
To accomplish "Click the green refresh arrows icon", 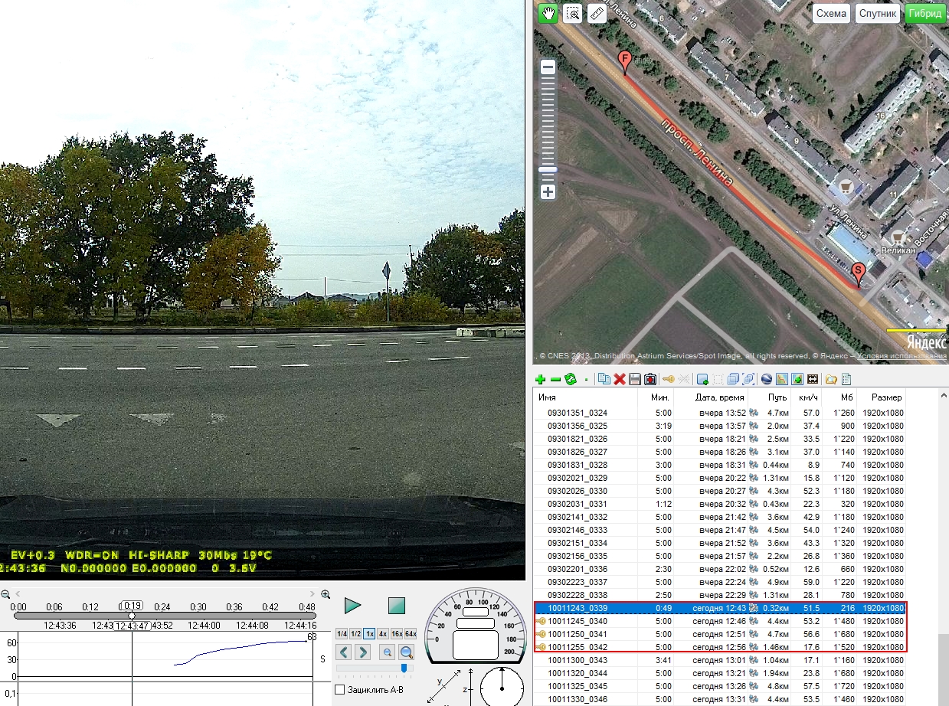I will coord(570,379).
